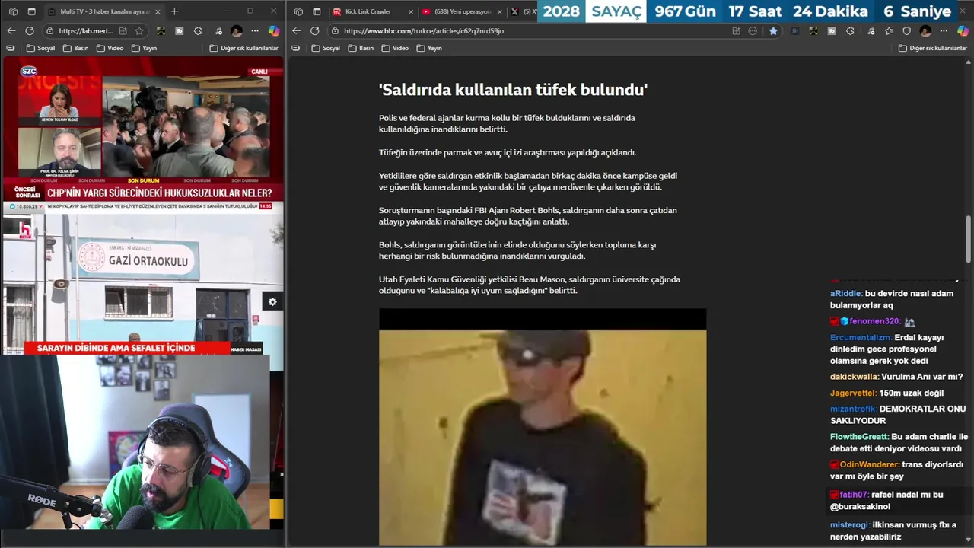Expand Basın bookmarks folder in BBC window
974x548 pixels.
tap(361, 48)
